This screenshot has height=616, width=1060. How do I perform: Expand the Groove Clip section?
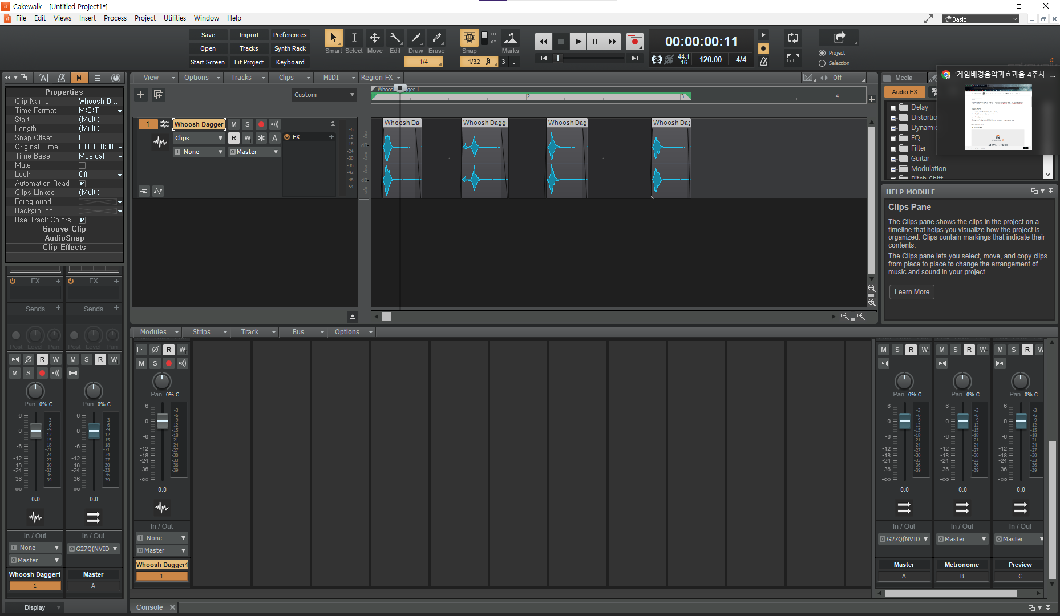[64, 229]
